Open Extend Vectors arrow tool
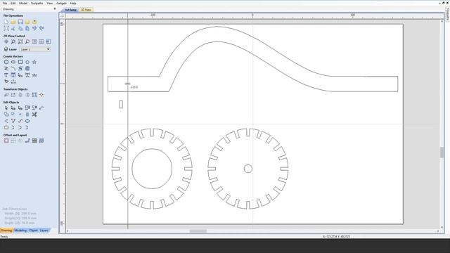The image size is (450, 253). [27, 121]
